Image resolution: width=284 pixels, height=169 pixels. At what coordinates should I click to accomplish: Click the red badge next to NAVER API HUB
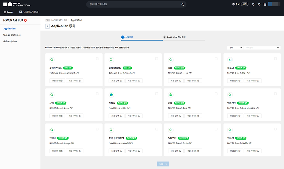25,20
